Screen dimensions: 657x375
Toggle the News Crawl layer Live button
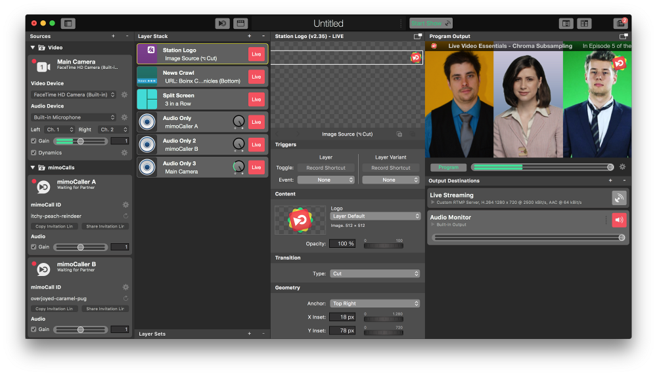tap(256, 77)
